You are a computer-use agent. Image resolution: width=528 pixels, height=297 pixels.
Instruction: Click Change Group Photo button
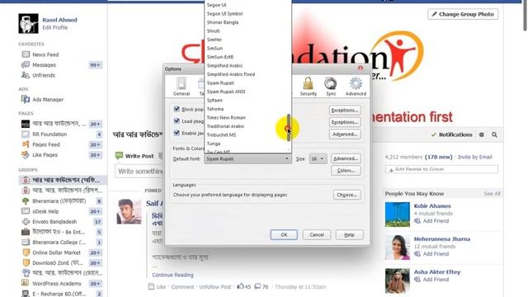(x=463, y=14)
